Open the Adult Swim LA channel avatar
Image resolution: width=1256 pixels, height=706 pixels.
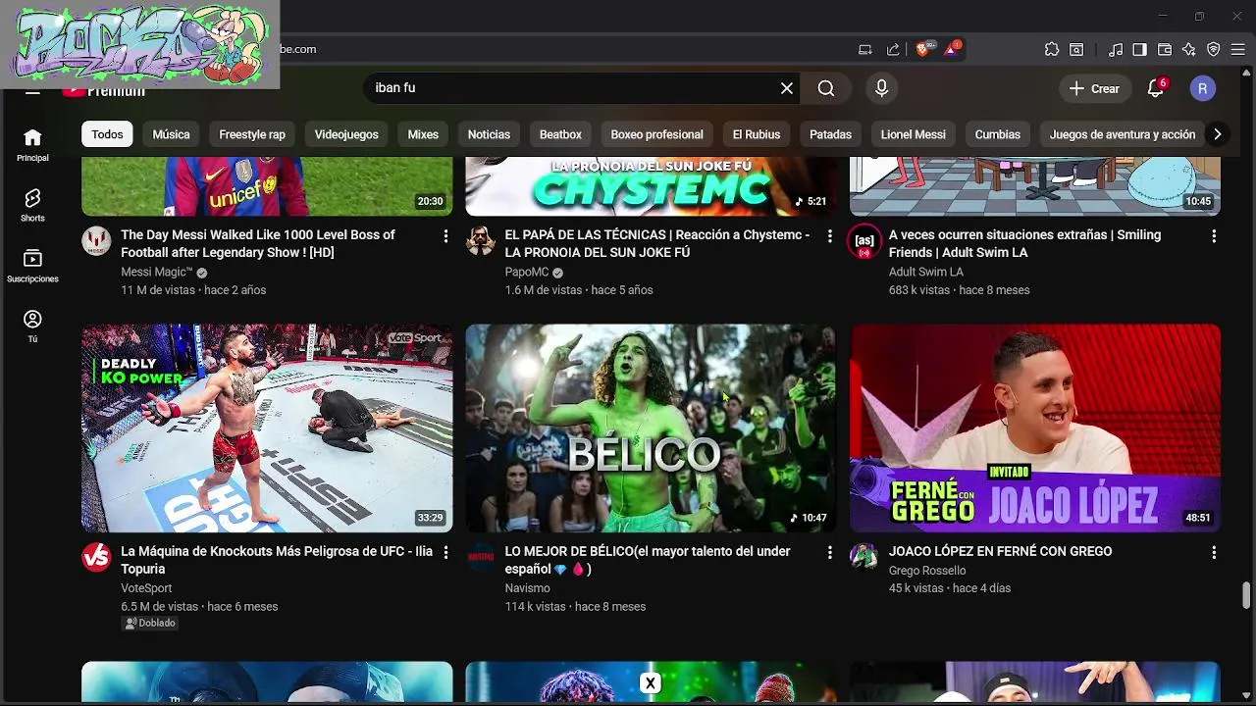click(864, 241)
